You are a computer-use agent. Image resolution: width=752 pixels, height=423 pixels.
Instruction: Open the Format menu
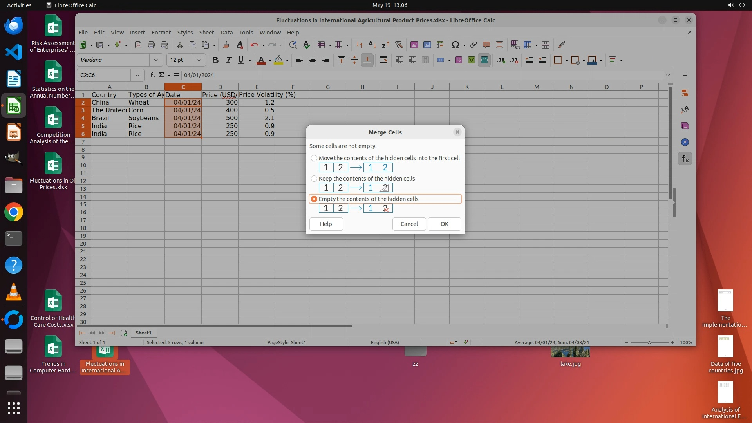click(x=161, y=33)
